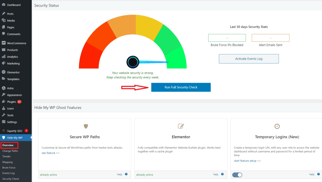Open the Brute Force submenu
The width and height of the screenshot is (322, 182).
(9, 168)
